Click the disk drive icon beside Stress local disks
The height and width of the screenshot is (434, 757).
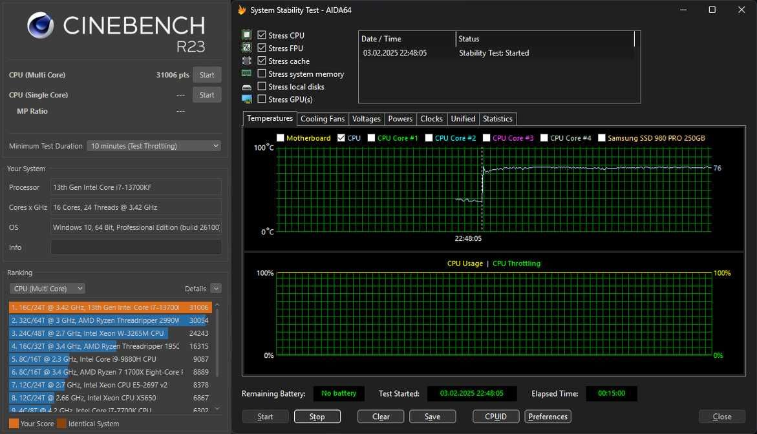[247, 87]
